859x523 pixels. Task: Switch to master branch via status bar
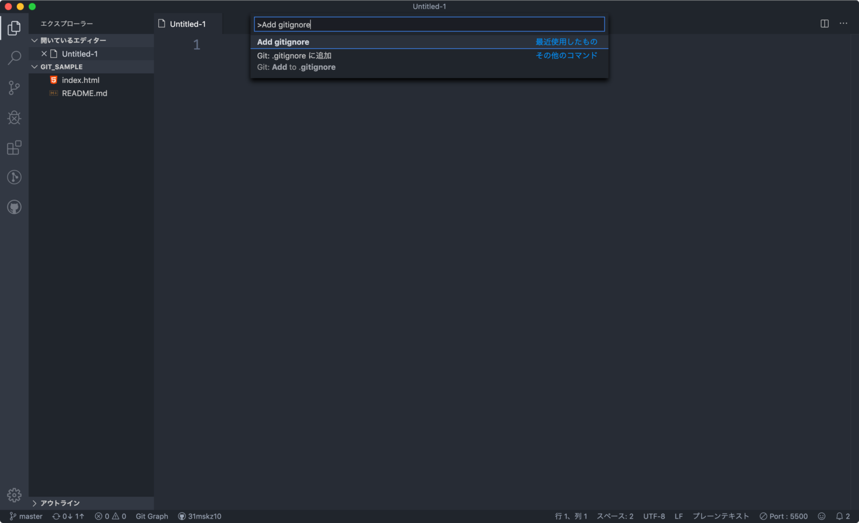click(x=25, y=516)
